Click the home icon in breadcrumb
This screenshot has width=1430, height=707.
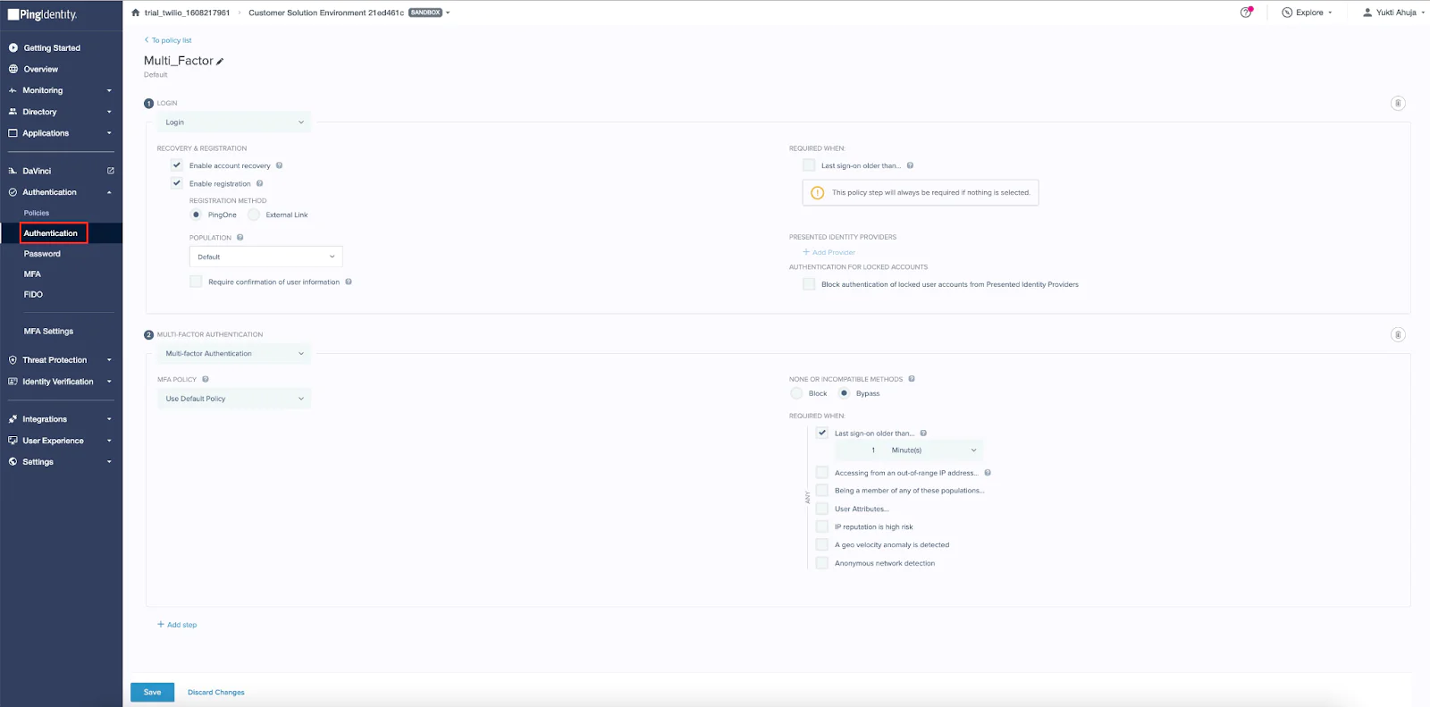point(136,13)
